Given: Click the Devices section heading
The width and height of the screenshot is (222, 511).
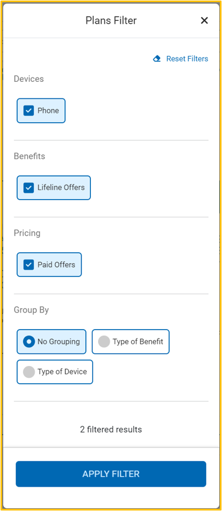Looking at the screenshot, I should pyautogui.click(x=29, y=79).
